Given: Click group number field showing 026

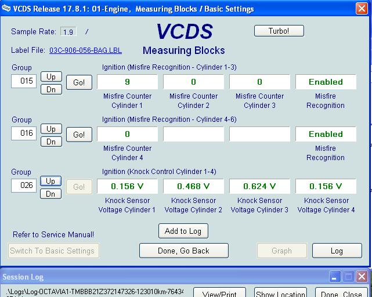Looking at the screenshot, I should pyautogui.click(x=24, y=185).
